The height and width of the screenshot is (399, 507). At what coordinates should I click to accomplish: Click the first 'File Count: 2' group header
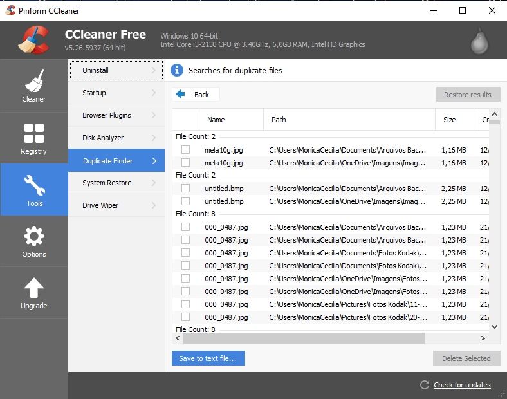[196, 136]
